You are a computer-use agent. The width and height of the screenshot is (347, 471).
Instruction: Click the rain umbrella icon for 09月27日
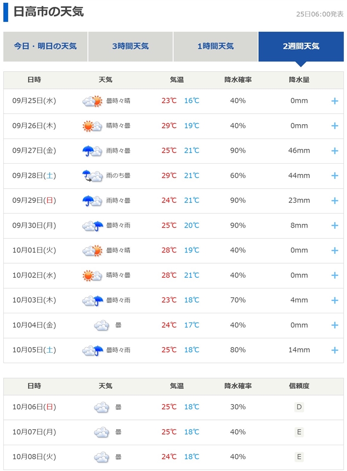click(x=92, y=150)
